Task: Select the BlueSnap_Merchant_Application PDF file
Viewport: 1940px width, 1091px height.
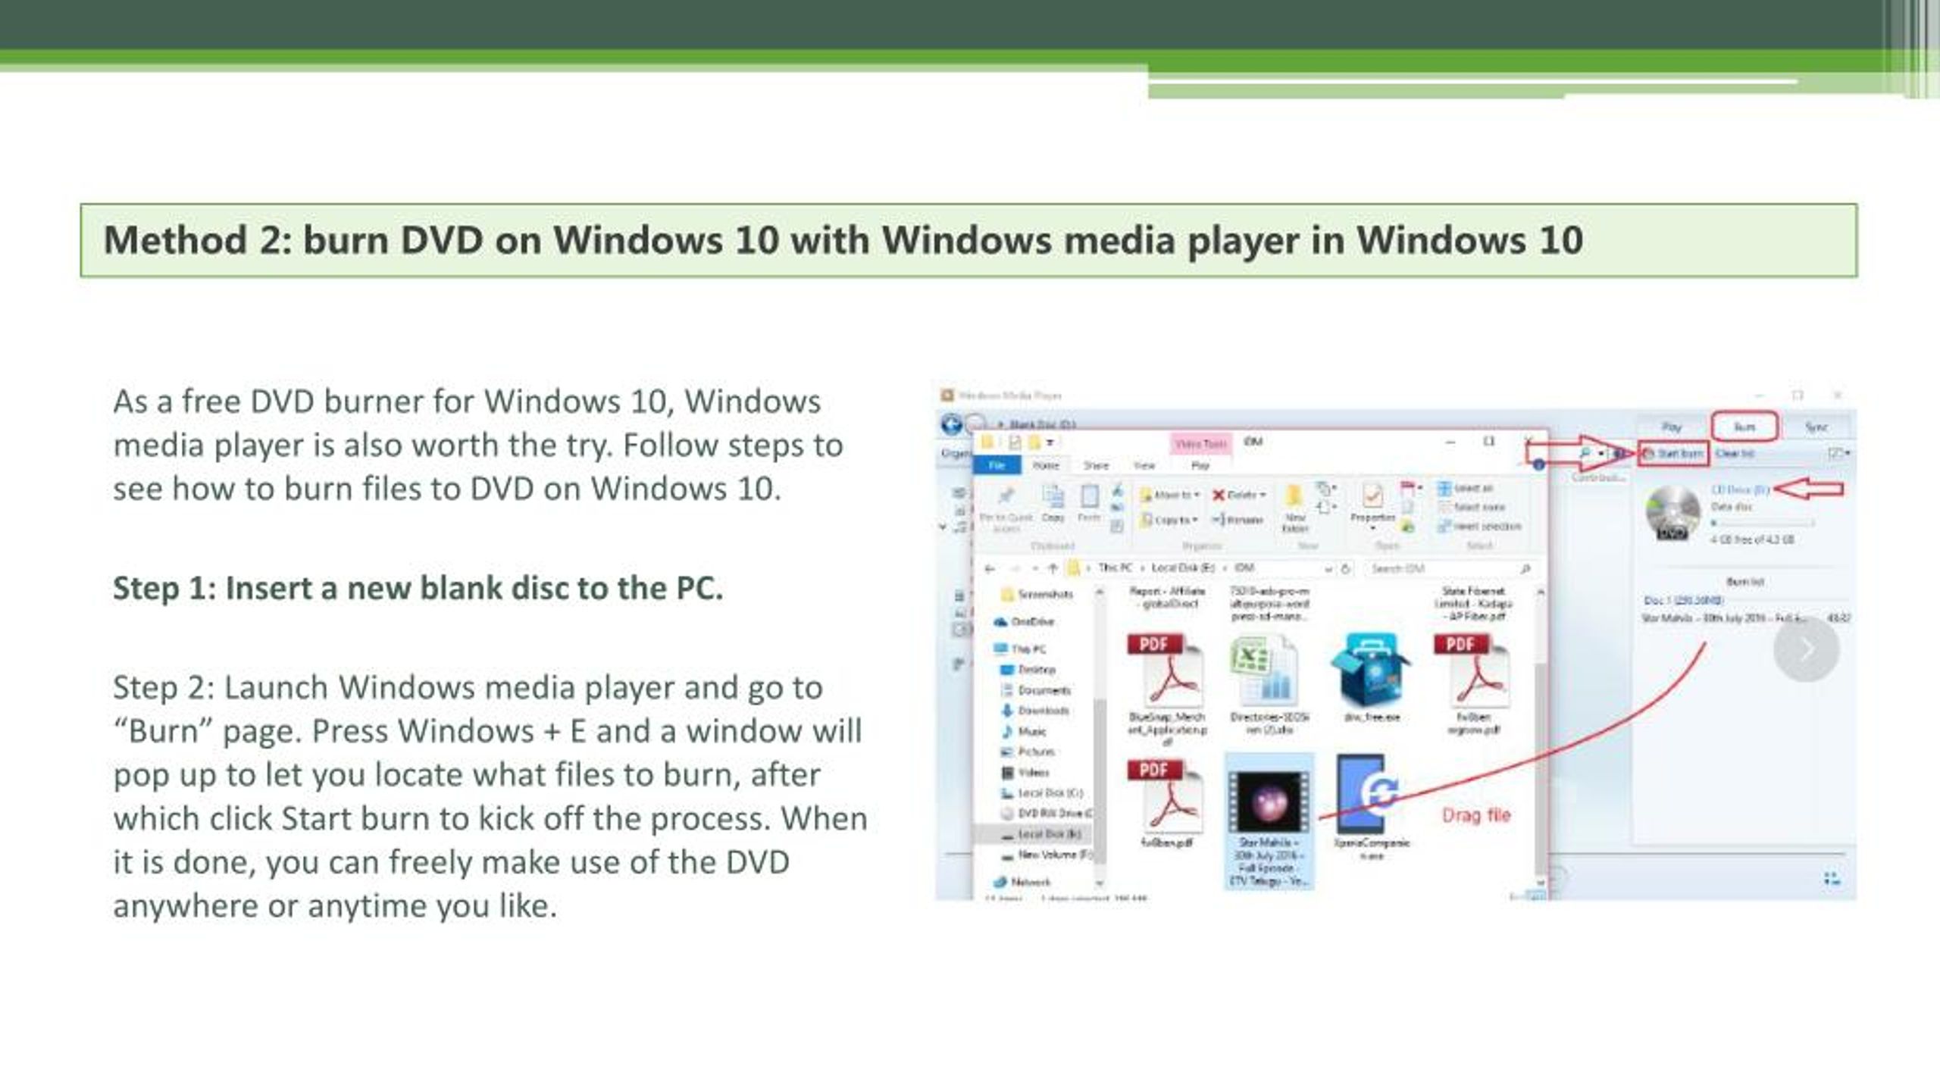Action: point(1166,689)
